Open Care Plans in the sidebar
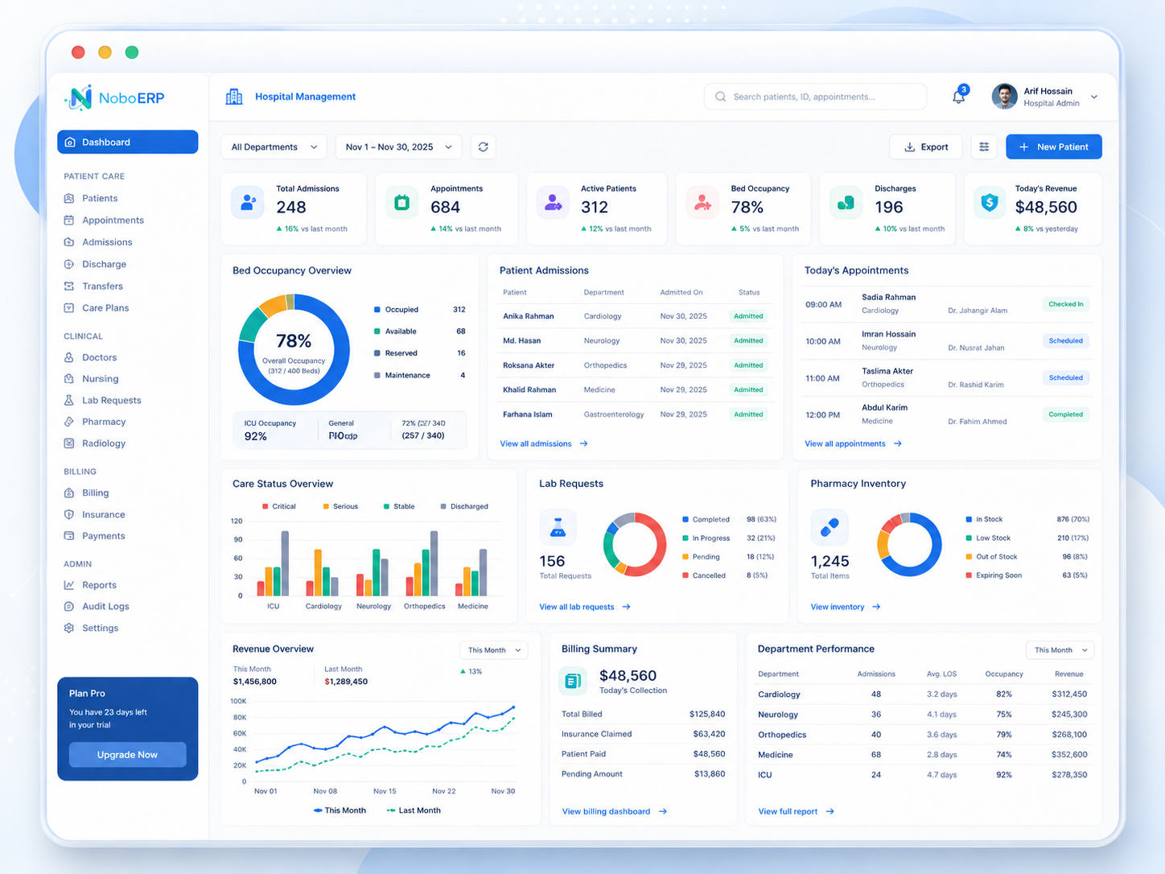 click(105, 307)
